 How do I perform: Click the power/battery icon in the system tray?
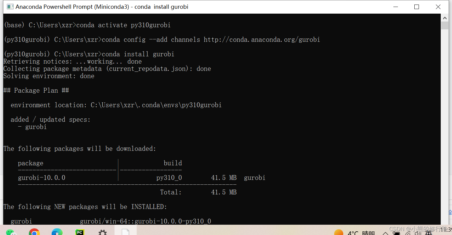pyautogui.click(x=397, y=233)
